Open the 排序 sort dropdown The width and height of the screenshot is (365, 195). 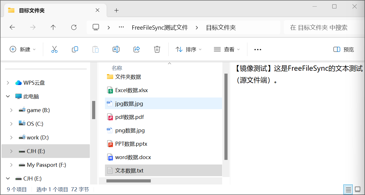pos(188,49)
